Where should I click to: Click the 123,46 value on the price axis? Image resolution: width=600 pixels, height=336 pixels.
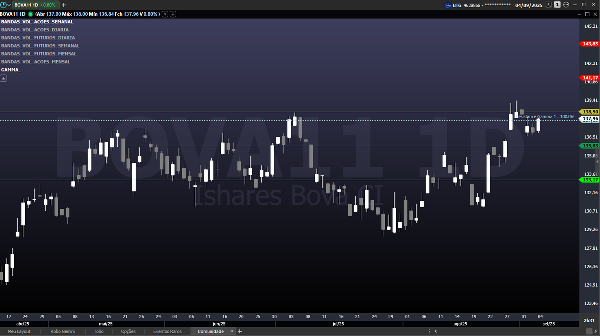click(x=591, y=303)
